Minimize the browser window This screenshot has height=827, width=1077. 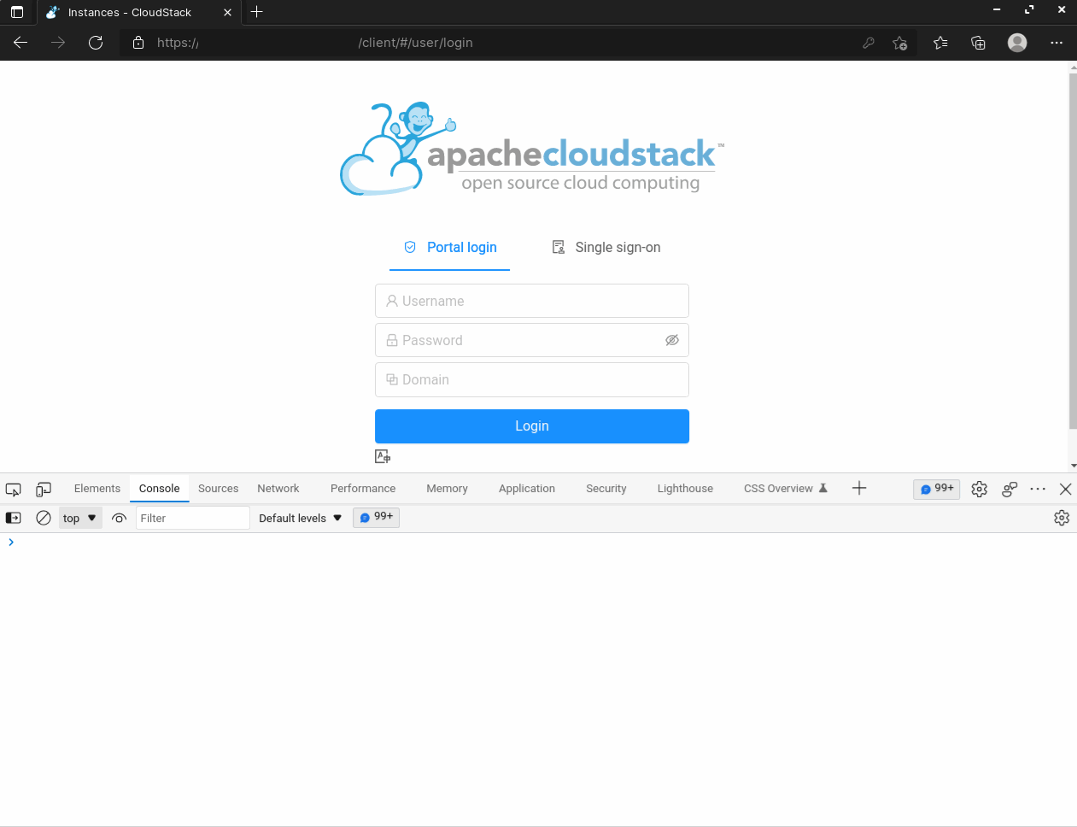(997, 9)
